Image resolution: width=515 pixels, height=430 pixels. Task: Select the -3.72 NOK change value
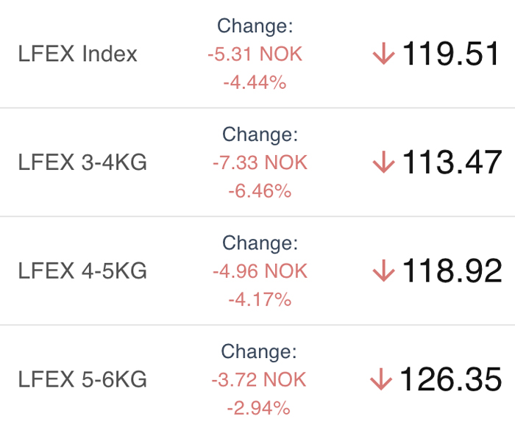259,379
